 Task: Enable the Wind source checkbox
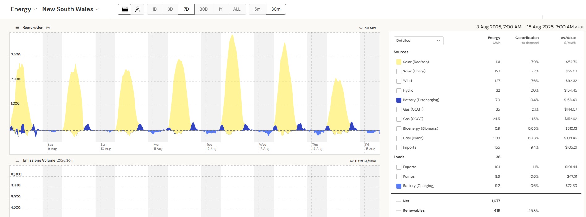399,81
